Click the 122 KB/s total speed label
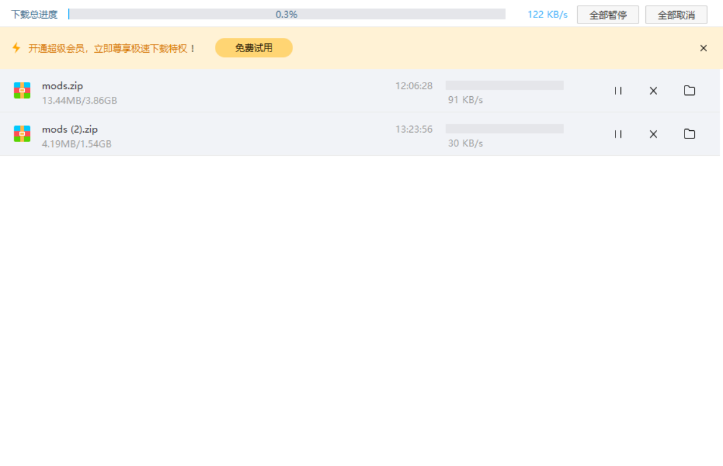The height and width of the screenshot is (466, 723). coord(547,15)
